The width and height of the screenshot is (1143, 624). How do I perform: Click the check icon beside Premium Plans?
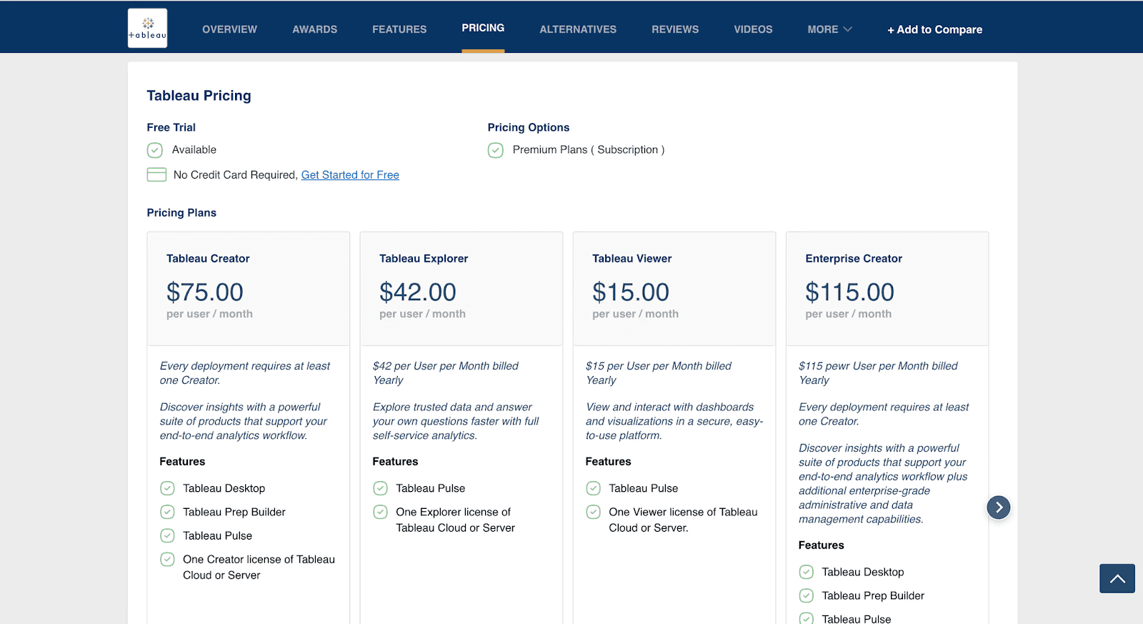[496, 150]
